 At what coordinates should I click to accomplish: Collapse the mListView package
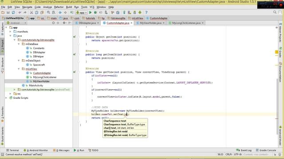click(x=19, y=69)
